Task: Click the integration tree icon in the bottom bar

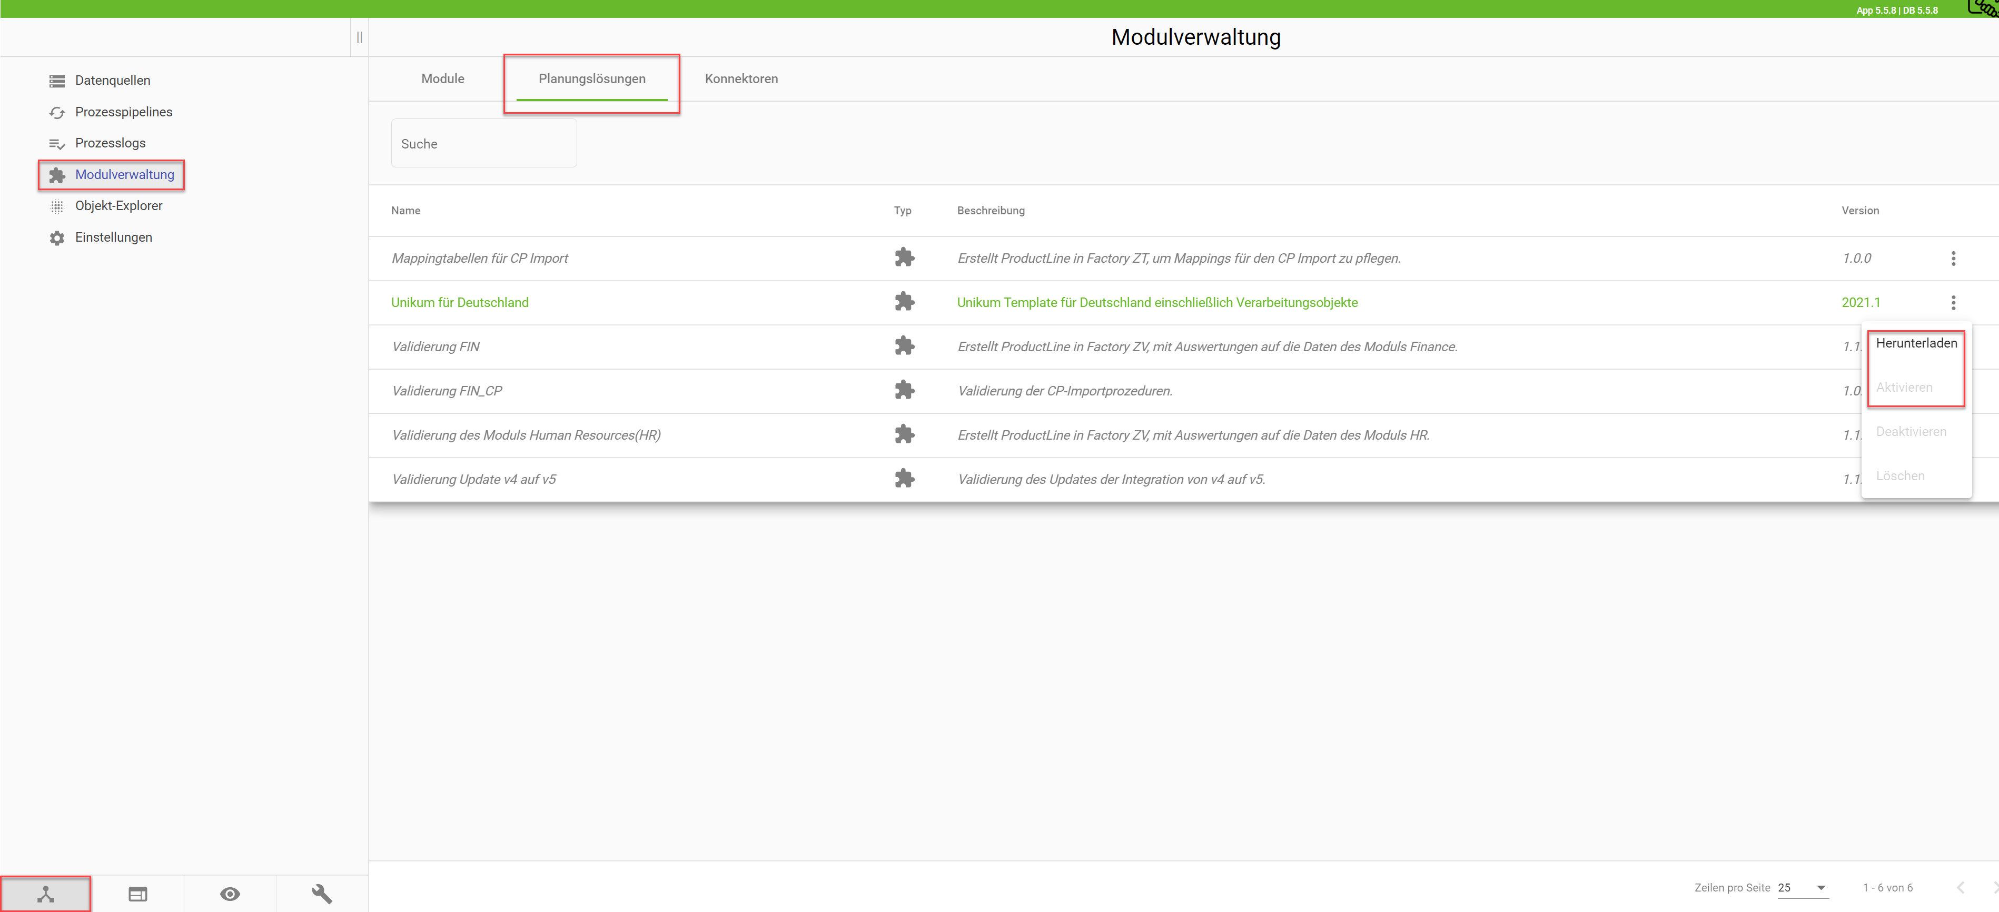Action: tap(46, 894)
